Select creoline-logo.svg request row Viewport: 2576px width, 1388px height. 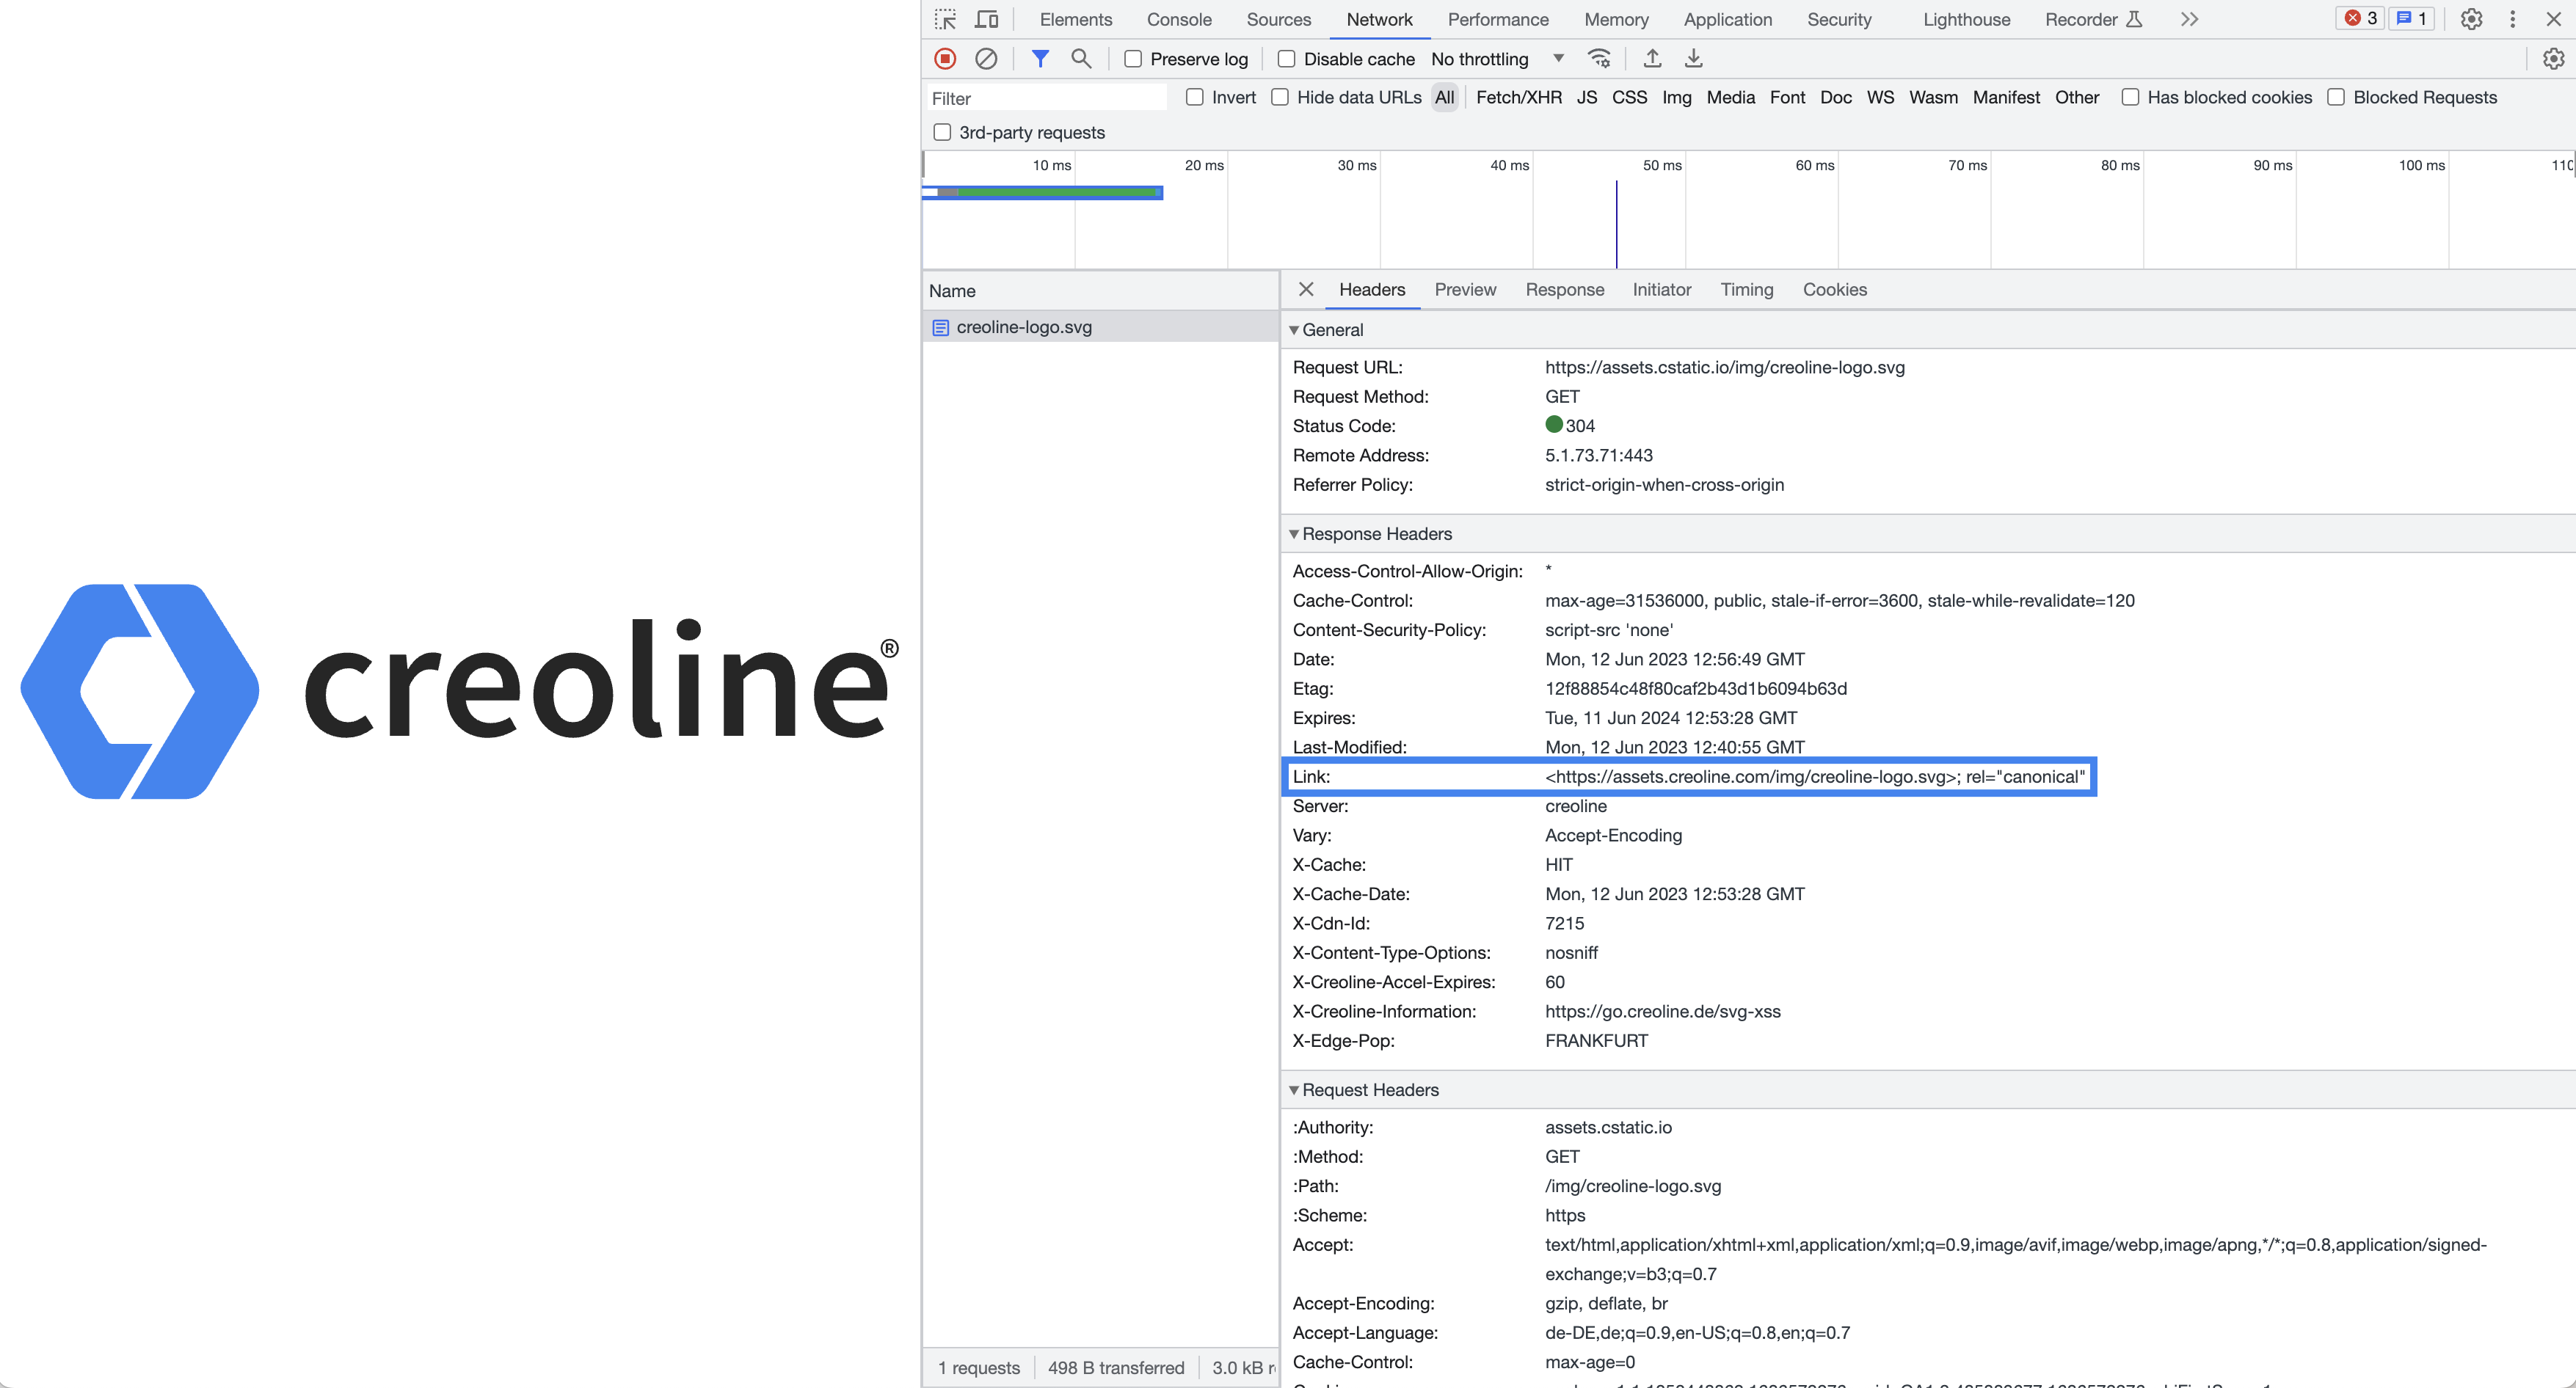(x=1100, y=326)
